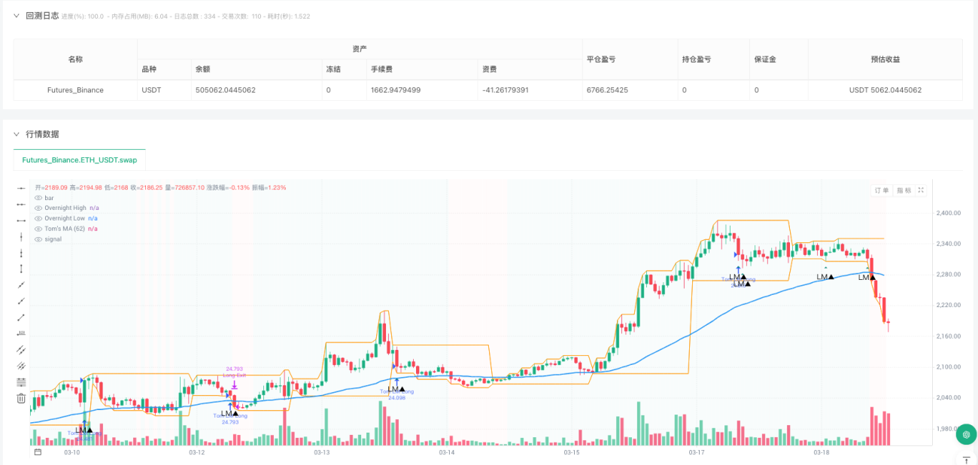Click the 指标 indicators button

coord(904,191)
